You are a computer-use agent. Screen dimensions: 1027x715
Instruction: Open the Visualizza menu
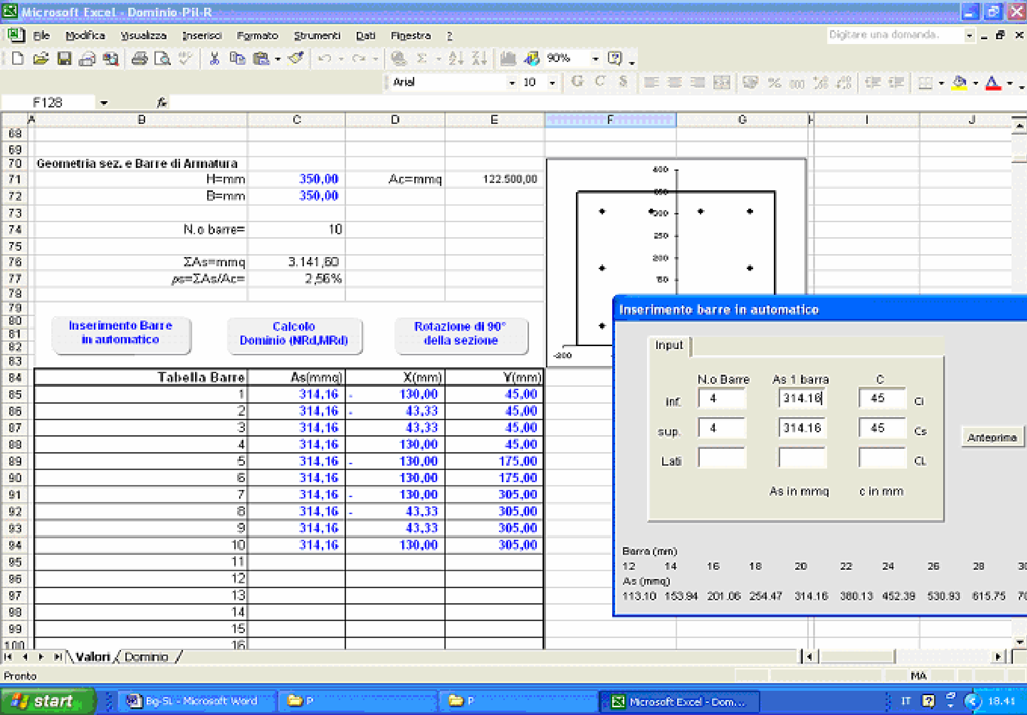(143, 35)
